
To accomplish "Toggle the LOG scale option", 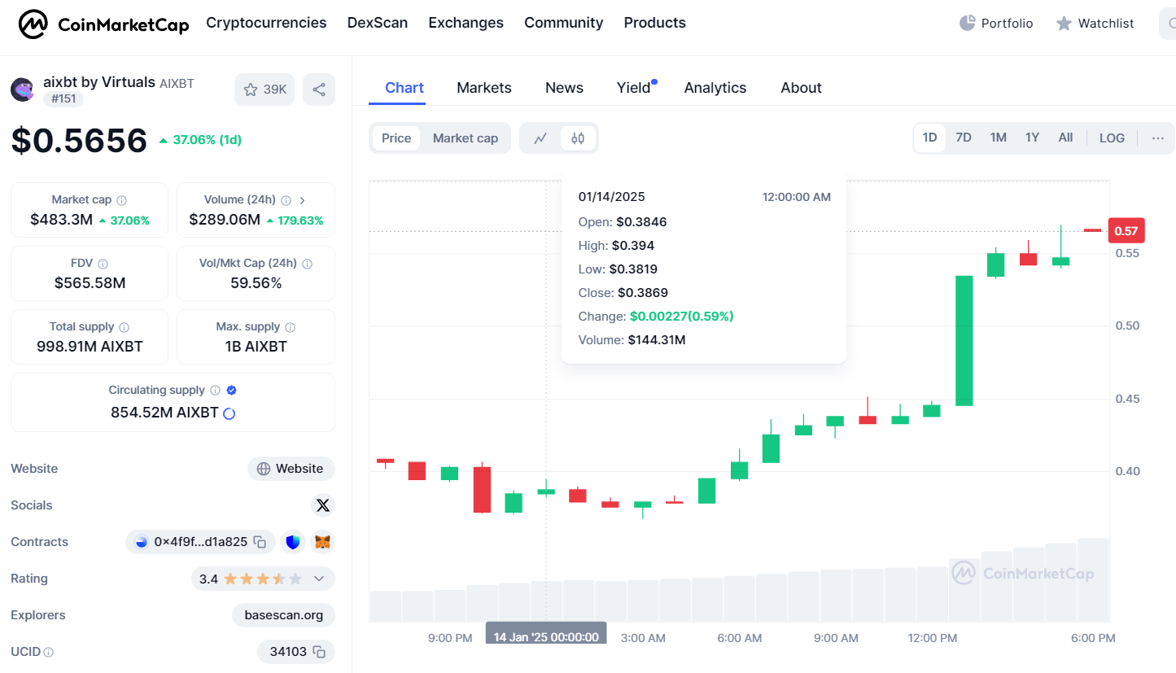I will click(1113, 138).
